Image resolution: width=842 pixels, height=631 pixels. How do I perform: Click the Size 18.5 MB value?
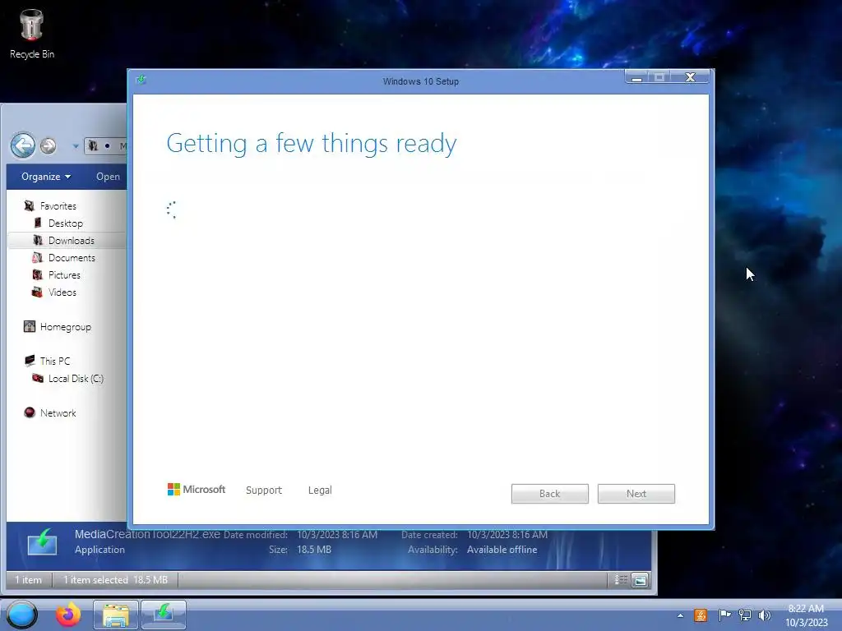click(x=314, y=550)
